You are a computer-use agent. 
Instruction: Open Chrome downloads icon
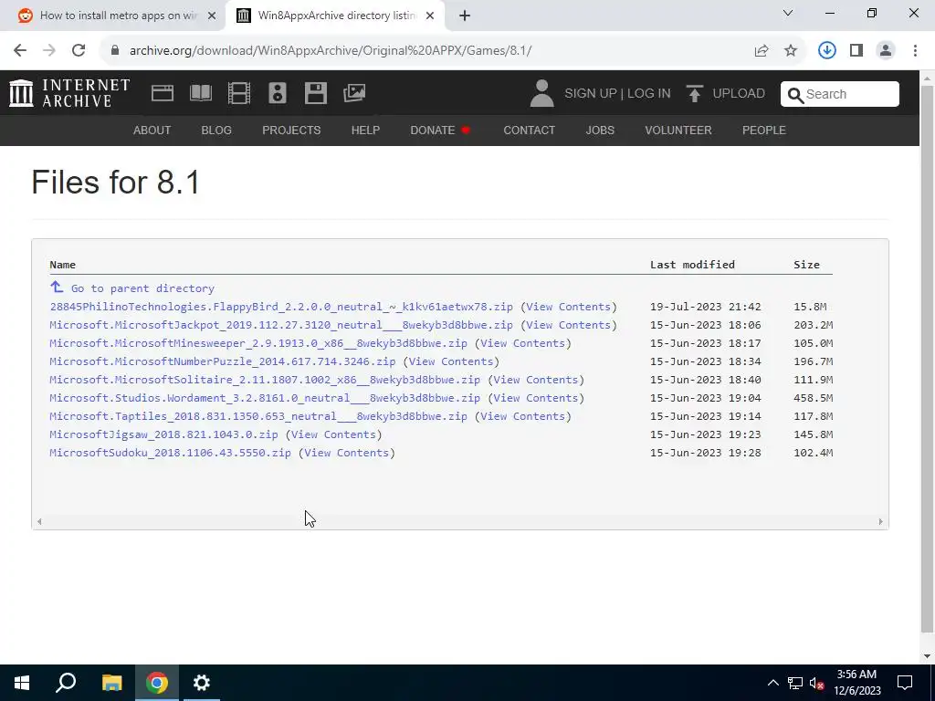826,50
